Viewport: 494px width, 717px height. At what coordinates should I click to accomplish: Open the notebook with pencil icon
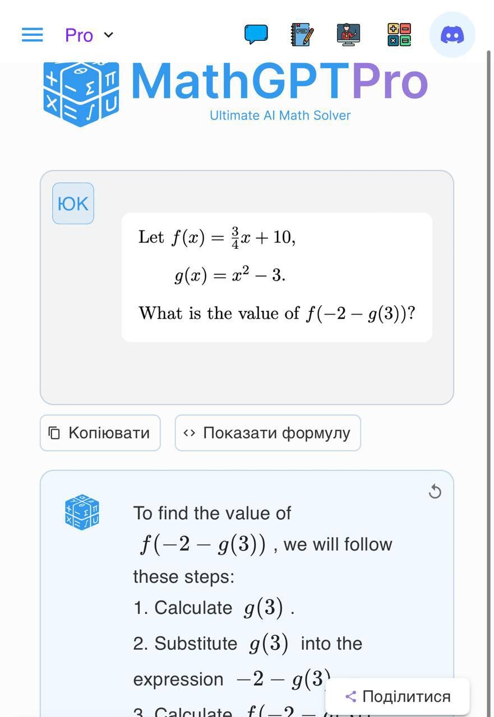pyautogui.click(x=302, y=35)
